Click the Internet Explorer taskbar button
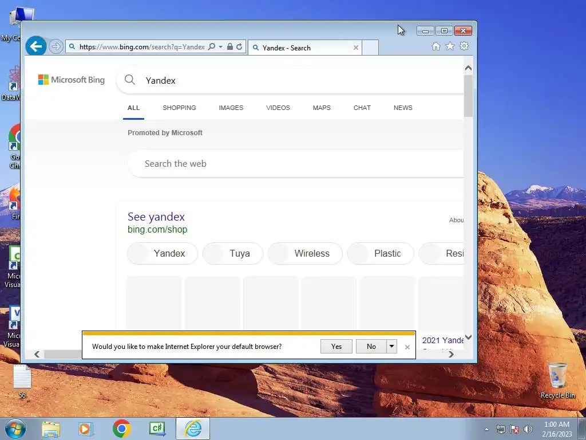 click(193, 429)
